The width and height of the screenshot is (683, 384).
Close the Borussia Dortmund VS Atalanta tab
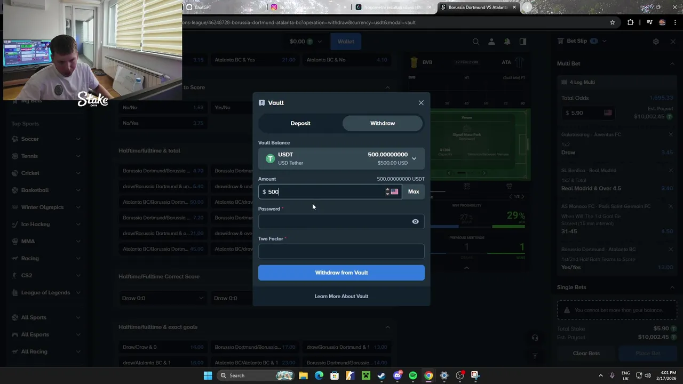click(514, 7)
